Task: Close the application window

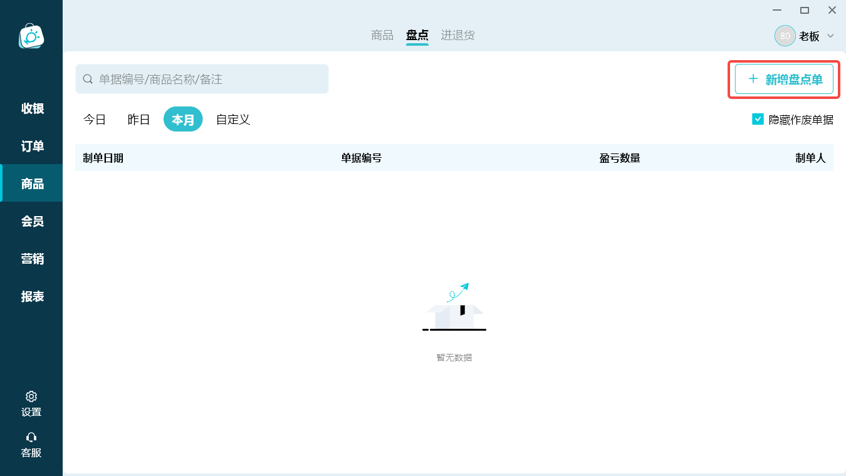Action: (x=832, y=10)
